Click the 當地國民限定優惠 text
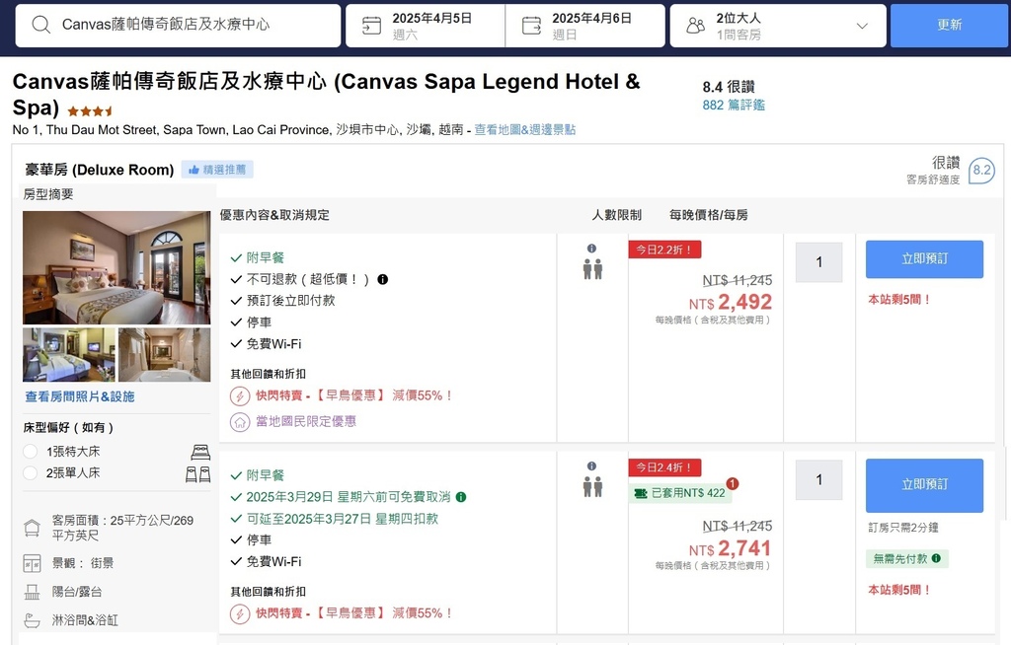The height and width of the screenshot is (645, 1011). pyautogui.click(x=306, y=421)
